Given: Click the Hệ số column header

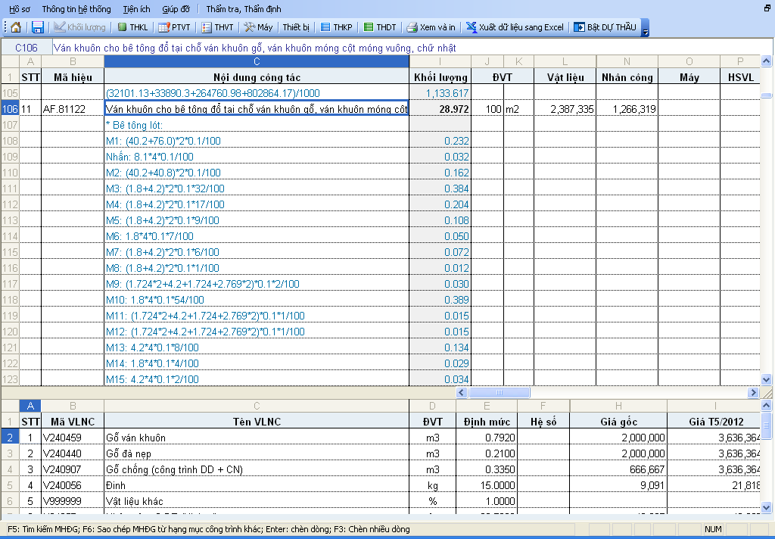Looking at the screenshot, I should pyautogui.click(x=543, y=422).
